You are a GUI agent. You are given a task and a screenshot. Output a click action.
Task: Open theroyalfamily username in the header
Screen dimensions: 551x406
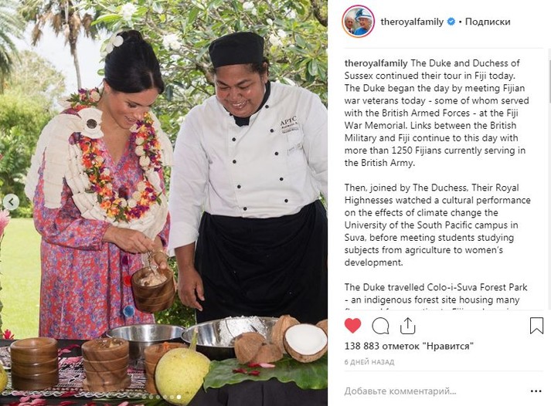click(412, 22)
